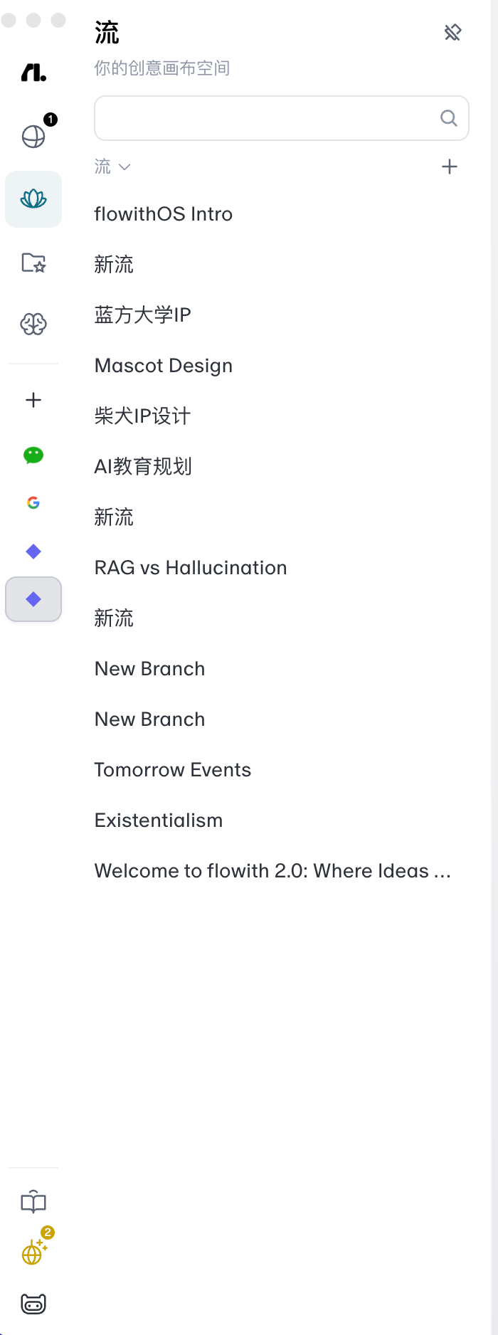This screenshot has height=1335, width=498.
Task: Open the RAG vs Hallucination flow
Action: click(x=191, y=568)
